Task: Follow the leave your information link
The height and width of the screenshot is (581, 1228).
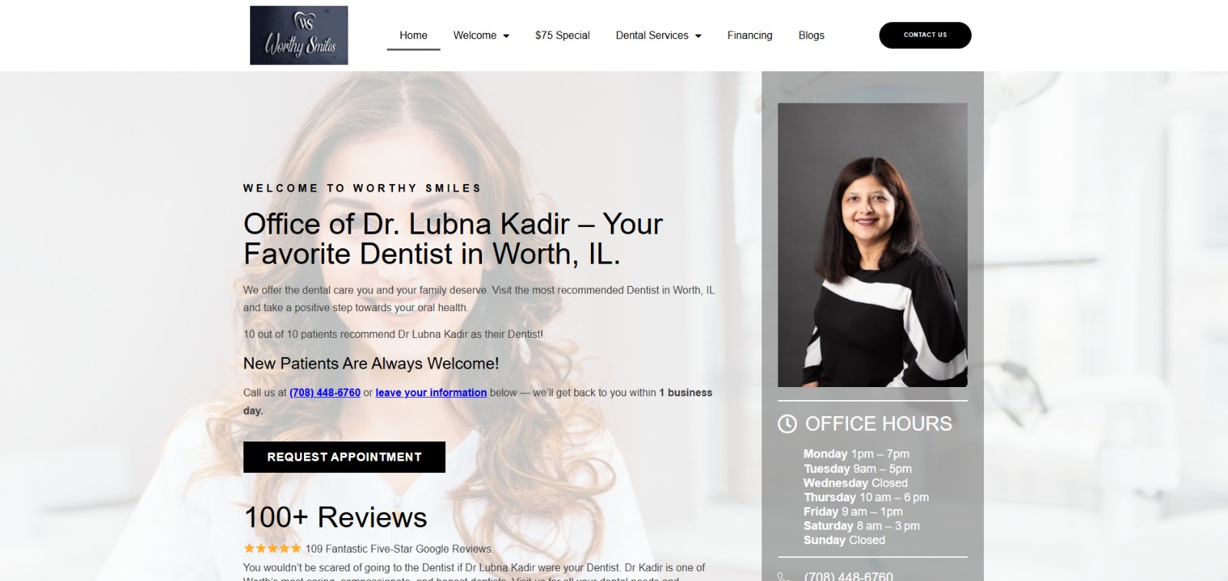Action: click(431, 392)
